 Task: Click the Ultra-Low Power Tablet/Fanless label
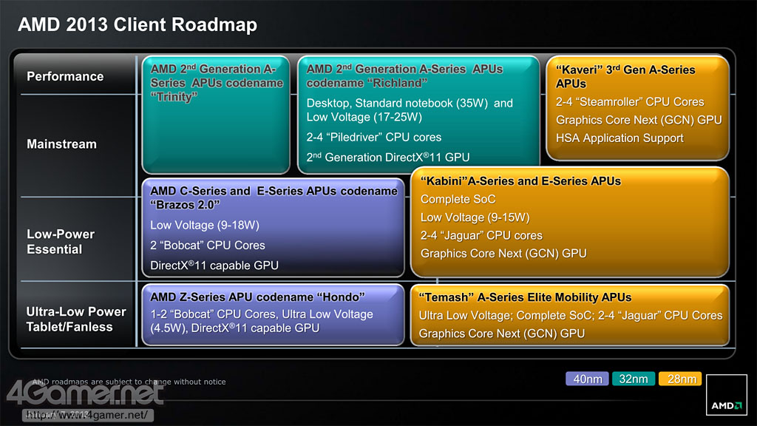click(76, 319)
